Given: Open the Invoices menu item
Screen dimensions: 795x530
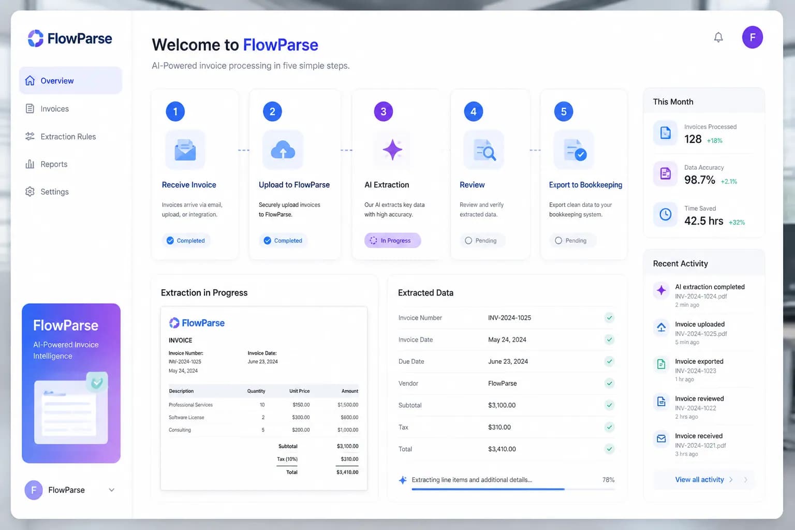Looking at the screenshot, I should tap(71, 109).
